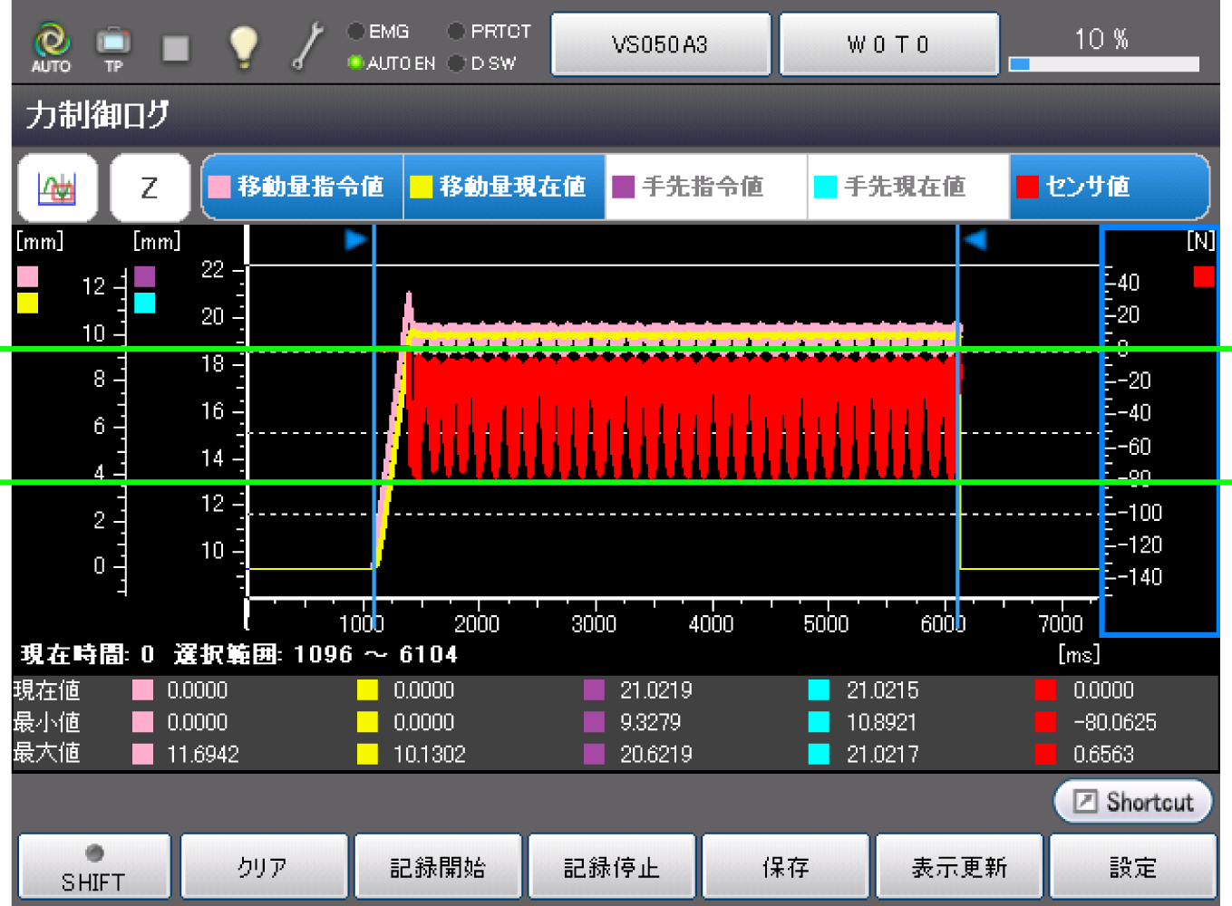Click the right blue range marker arrow

tap(975, 240)
